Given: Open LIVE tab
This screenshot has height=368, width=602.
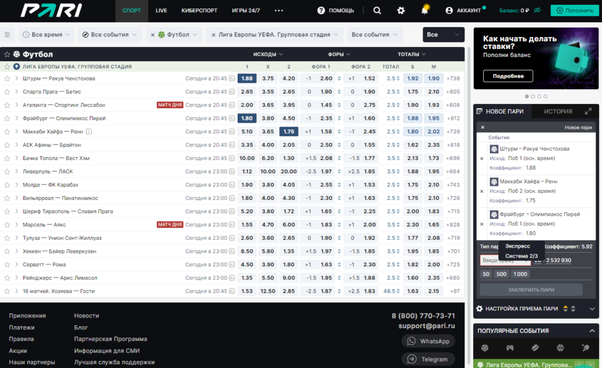Looking at the screenshot, I should 161,11.
